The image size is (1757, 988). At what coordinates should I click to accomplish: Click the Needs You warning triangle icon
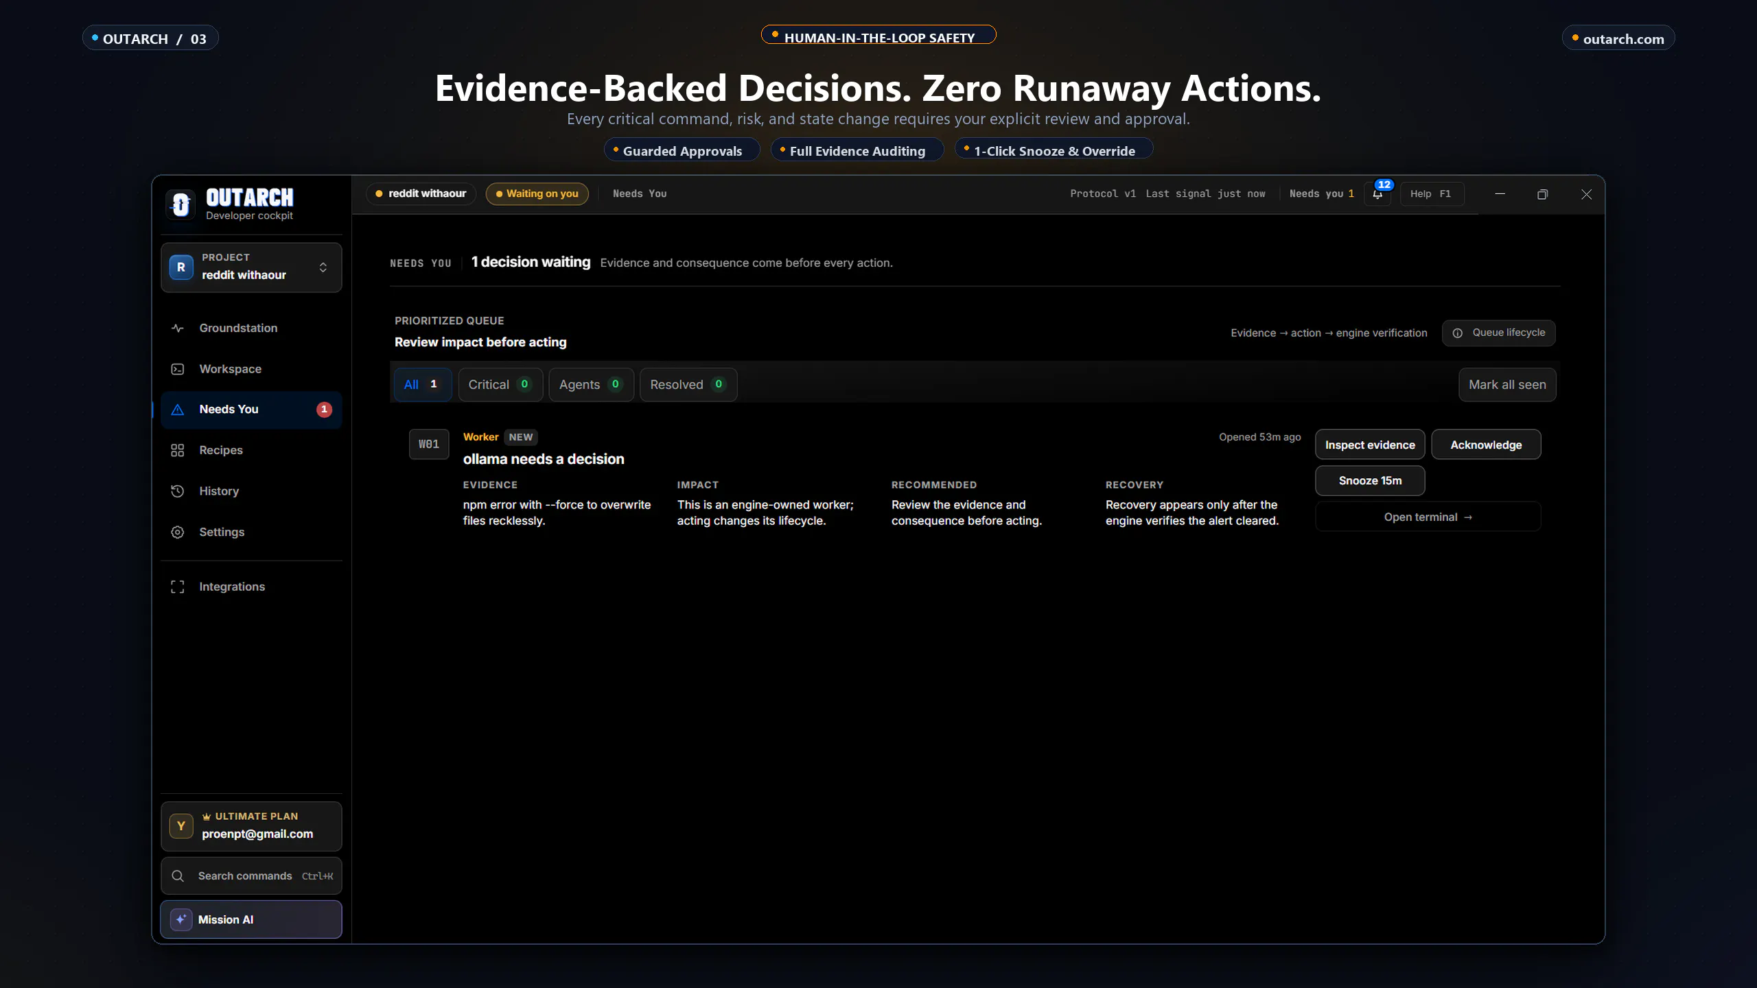pyautogui.click(x=178, y=410)
